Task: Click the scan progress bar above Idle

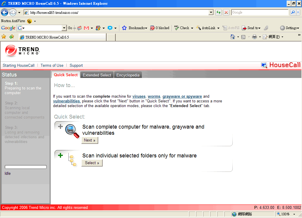Action: [x=26, y=167]
